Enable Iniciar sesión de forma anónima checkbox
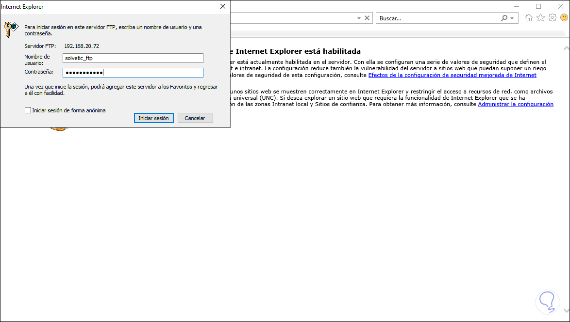Viewport: 570px width, 322px height. (28, 110)
